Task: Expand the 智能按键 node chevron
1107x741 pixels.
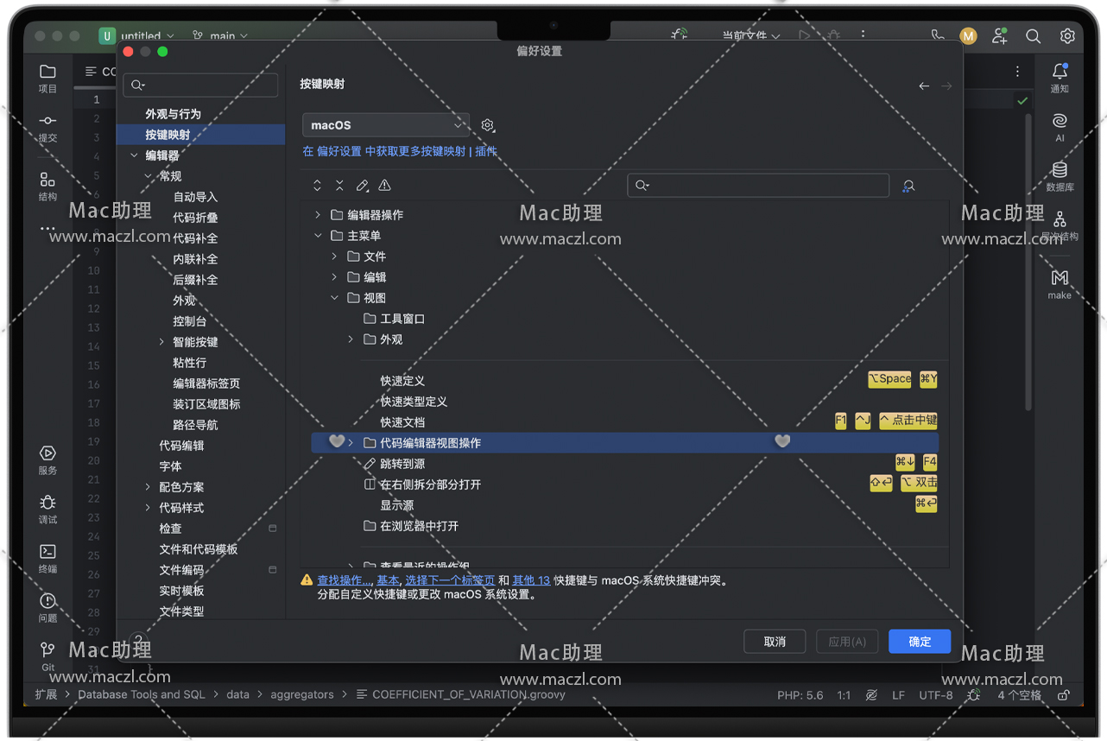Action: pos(161,342)
